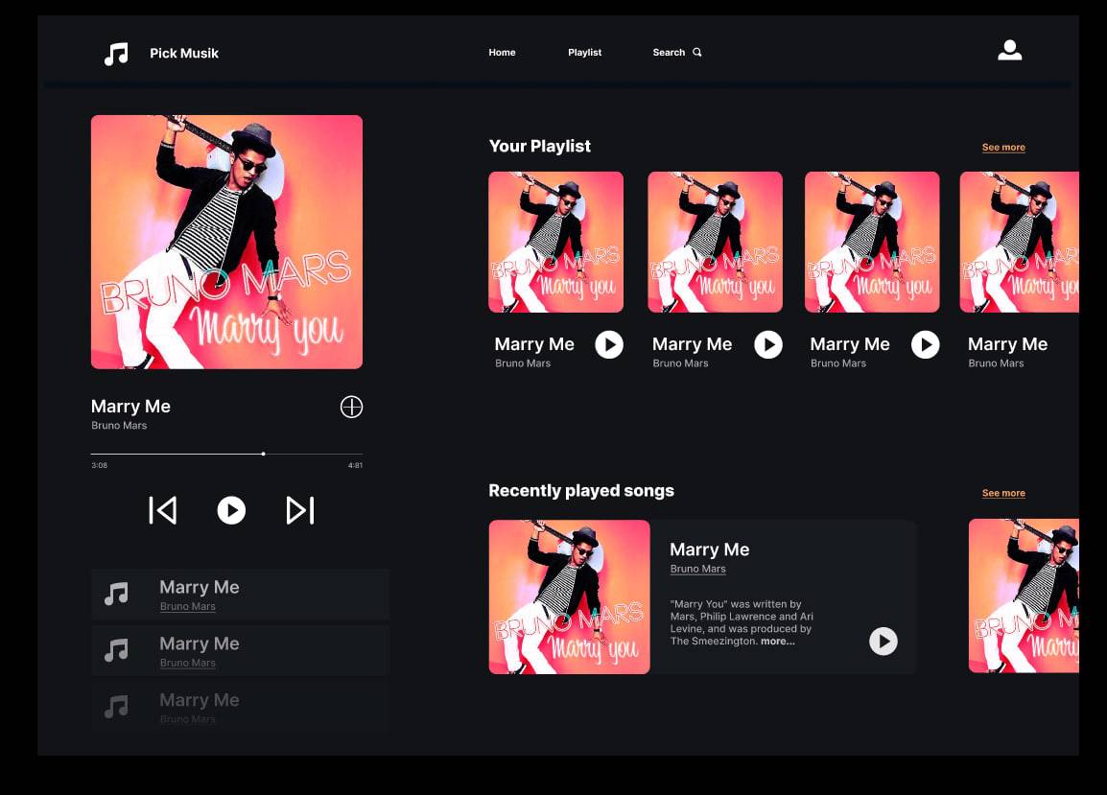Viewport: 1107px width, 795px height.
Task: Add current song with the plus circle icon
Action: tap(352, 407)
